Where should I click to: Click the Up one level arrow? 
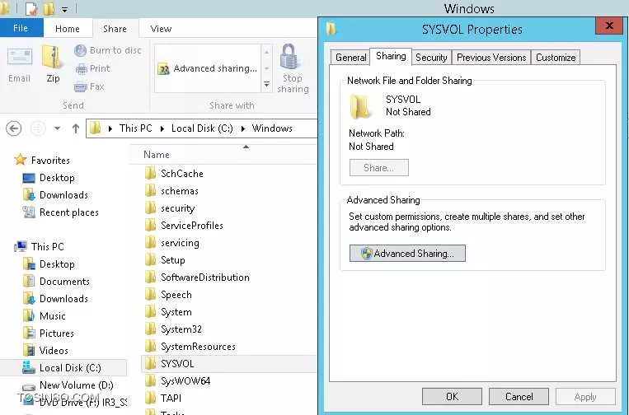coord(75,128)
